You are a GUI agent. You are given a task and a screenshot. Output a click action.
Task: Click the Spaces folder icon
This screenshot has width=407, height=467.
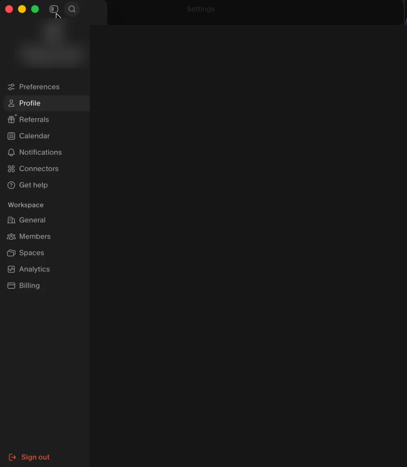point(11,253)
